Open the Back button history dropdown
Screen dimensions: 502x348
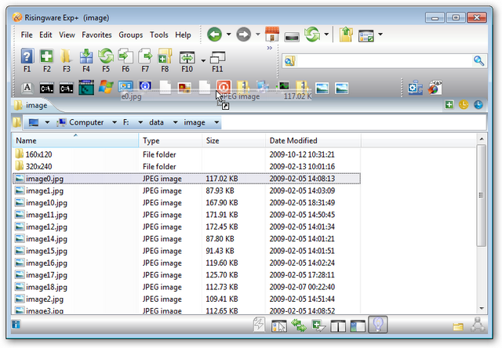[x=229, y=34]
